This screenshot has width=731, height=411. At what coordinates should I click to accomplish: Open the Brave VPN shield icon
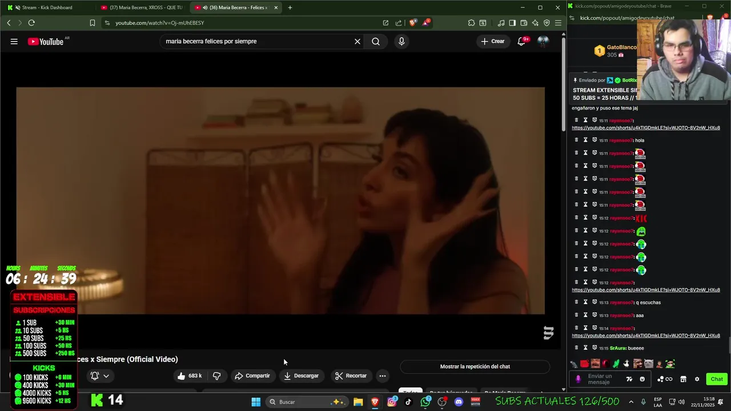547,23
